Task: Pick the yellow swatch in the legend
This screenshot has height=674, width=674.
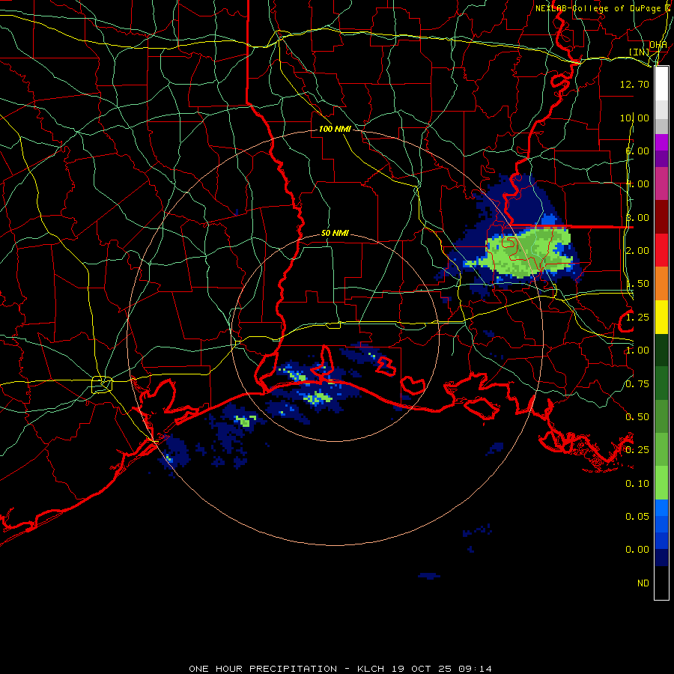Action: click(661, 317)
